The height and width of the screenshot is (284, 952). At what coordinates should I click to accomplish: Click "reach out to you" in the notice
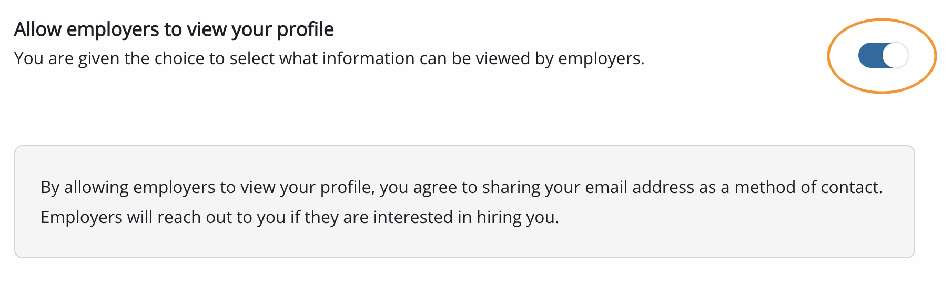221,217
